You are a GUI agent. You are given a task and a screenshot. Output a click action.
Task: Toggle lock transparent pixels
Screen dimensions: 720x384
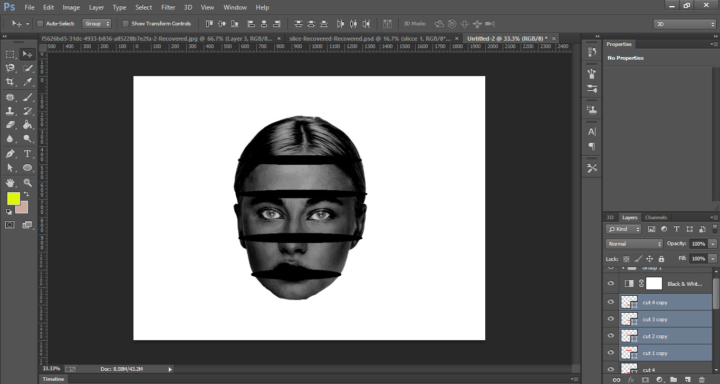coord(626,259)
